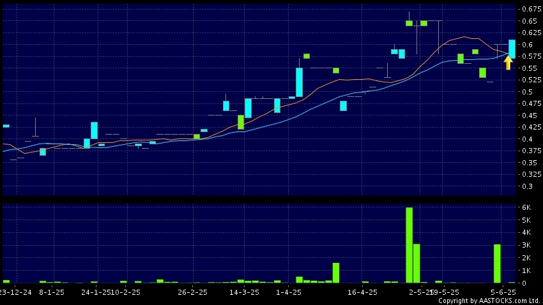Image resolution: width=543 pixels, height=305 pixels.
Task: Click the 8-1-25 date label
Action: tap(52, 292)
